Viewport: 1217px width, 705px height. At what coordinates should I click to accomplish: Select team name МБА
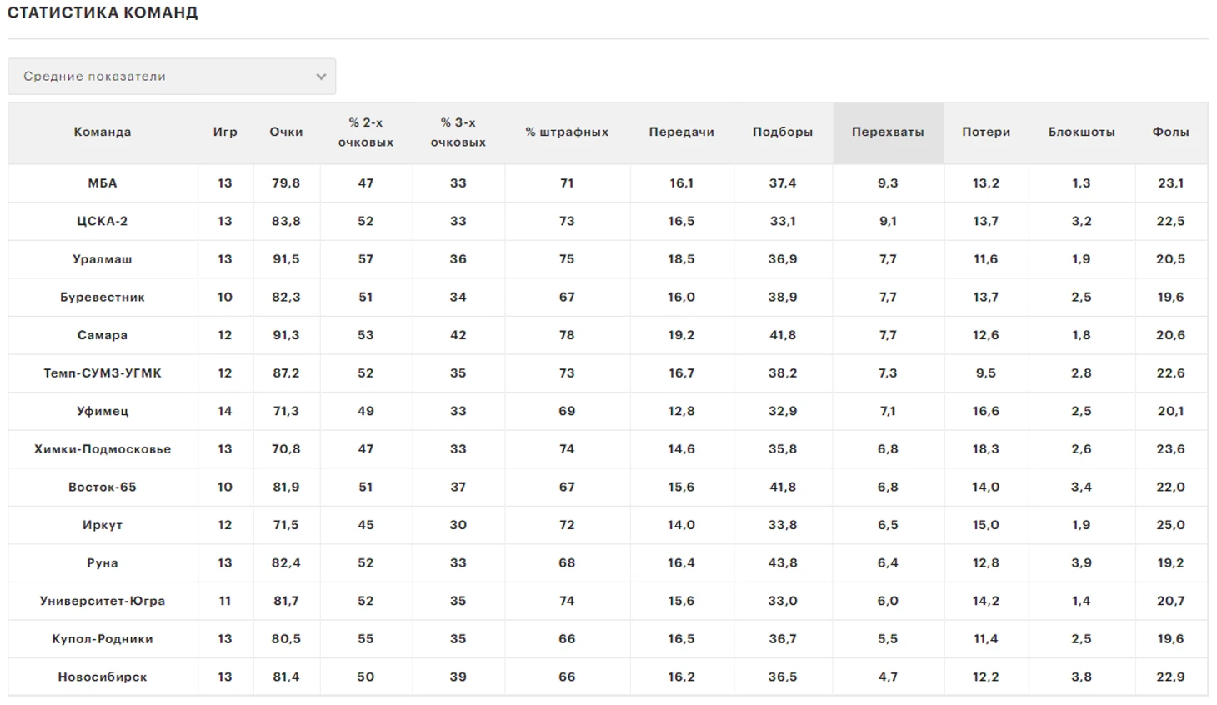coord(103,182)
